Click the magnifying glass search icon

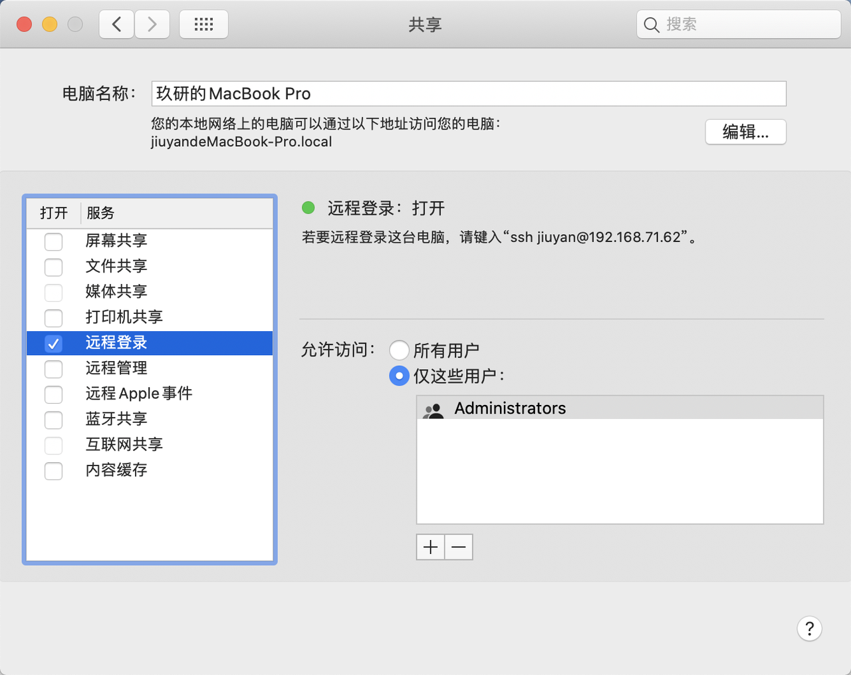[x=652, y=25]
